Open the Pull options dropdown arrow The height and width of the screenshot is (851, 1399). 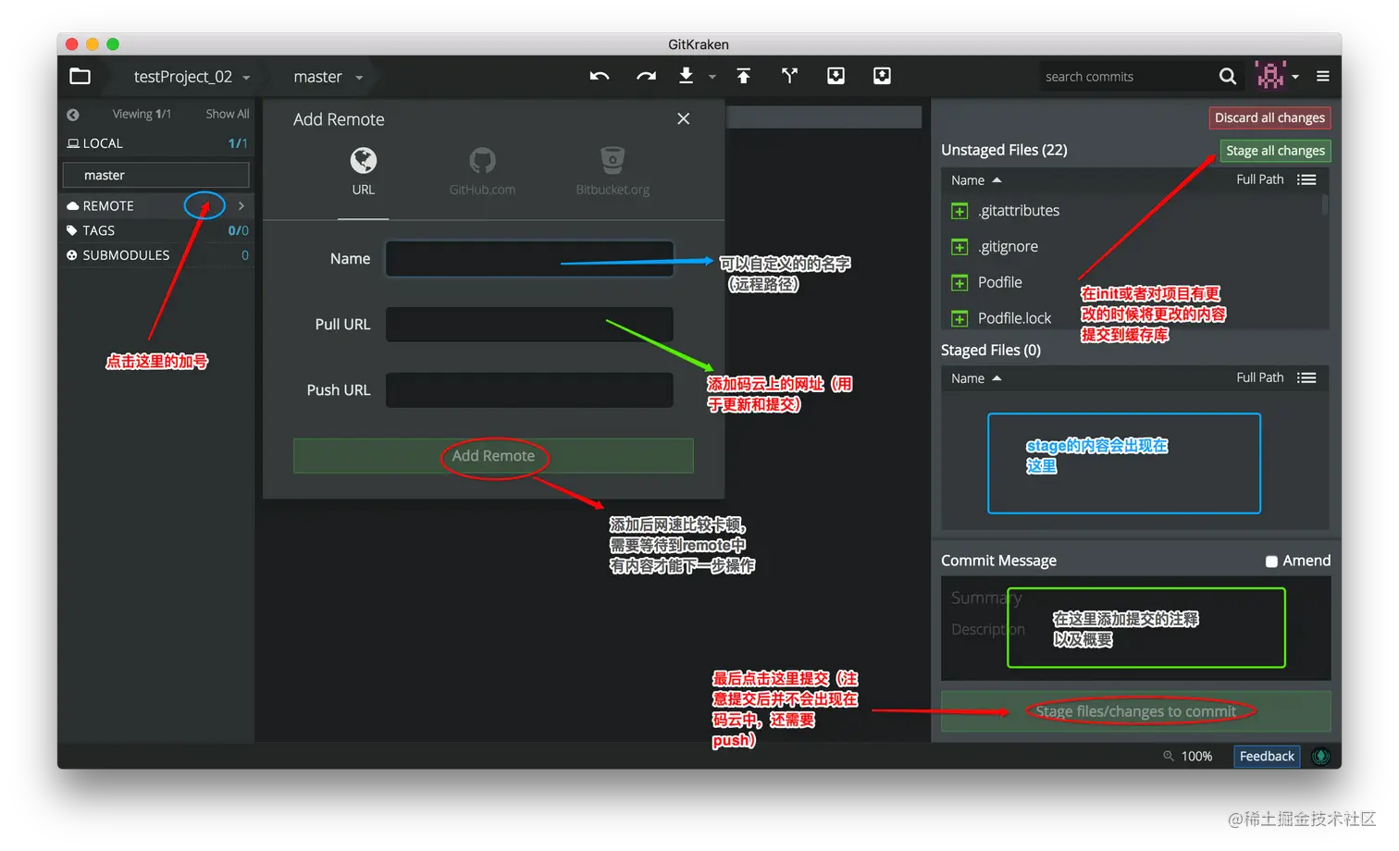tap(712, 77)
